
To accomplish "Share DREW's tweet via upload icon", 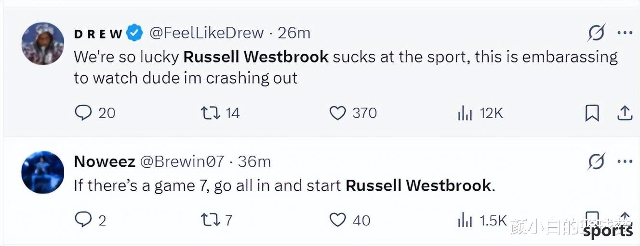I will pyautogui.click(x=625, y=113).
